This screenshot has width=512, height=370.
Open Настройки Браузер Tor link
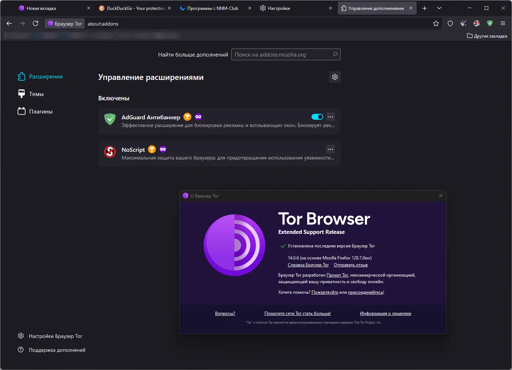[x=50, y=336]
